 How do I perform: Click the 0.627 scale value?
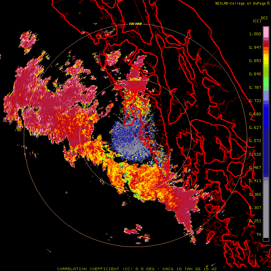tap(255, 128)
